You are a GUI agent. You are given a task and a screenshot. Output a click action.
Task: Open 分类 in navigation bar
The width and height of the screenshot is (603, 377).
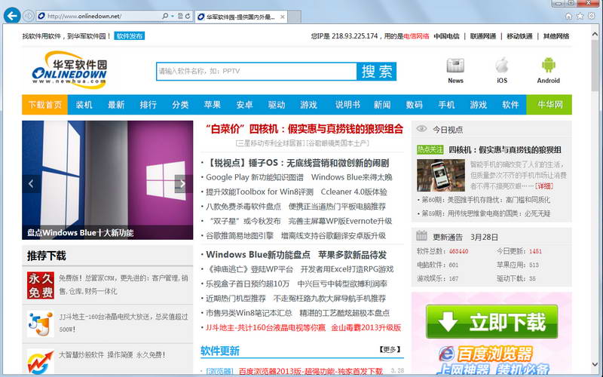(x=180, y=105)
